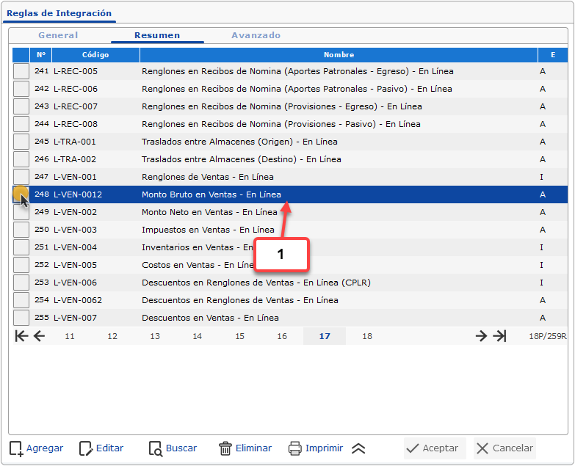The height and width of the screenshot is (466, 575).
Task: Click the Imprimir printer icon
Action: (294, 448)
